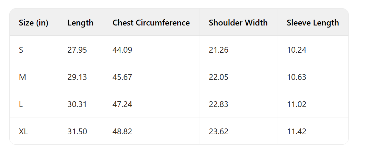
Task: Select the 44.09 chest circumference cell
Action: (x=122, y=50)
